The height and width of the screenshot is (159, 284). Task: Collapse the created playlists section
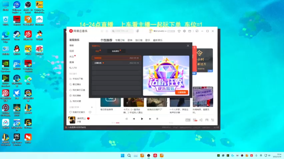(x=75, y=107)
